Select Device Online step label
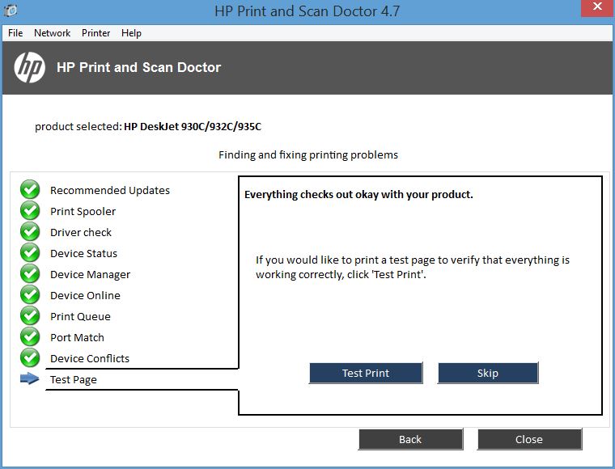This screenshot has height=469, width=615. coord(85,295)
